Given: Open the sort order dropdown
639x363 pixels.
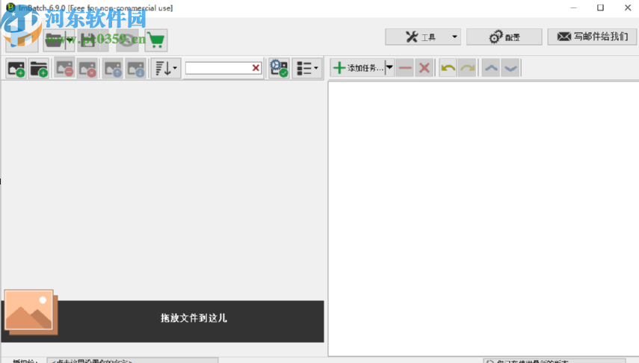Looking at the screenshot, I should (166, 69).
